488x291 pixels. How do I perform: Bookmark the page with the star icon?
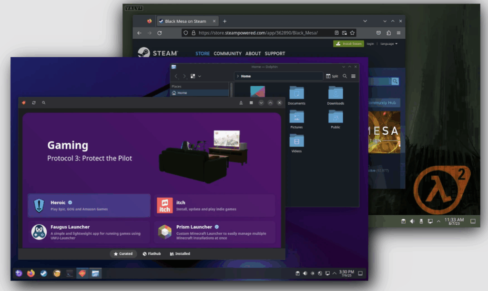352,33
